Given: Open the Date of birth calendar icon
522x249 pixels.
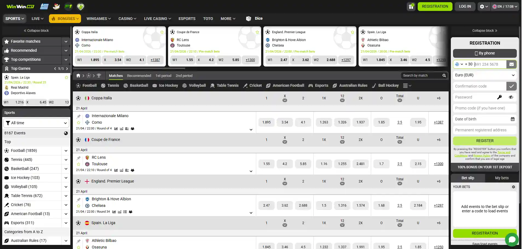Looking at the screenshot, I should point(513,119).
